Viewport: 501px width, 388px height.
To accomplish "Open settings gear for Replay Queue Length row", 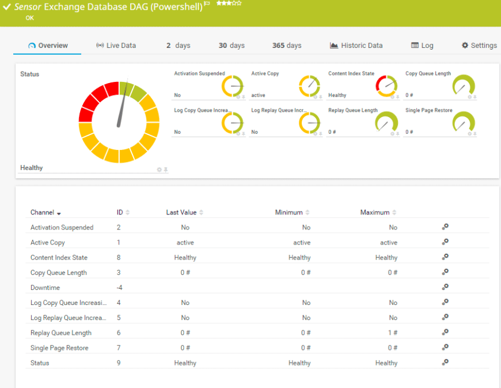I will click(445, 332).
